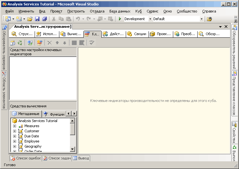Open Обозреватель серверов side panel

coord(4,47)
